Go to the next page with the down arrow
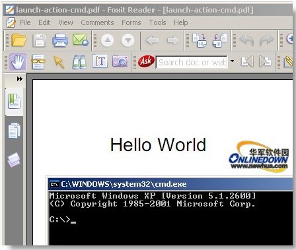Image resolution: width=296 pixels, height=250 pixels. click(x=128, y=40)
